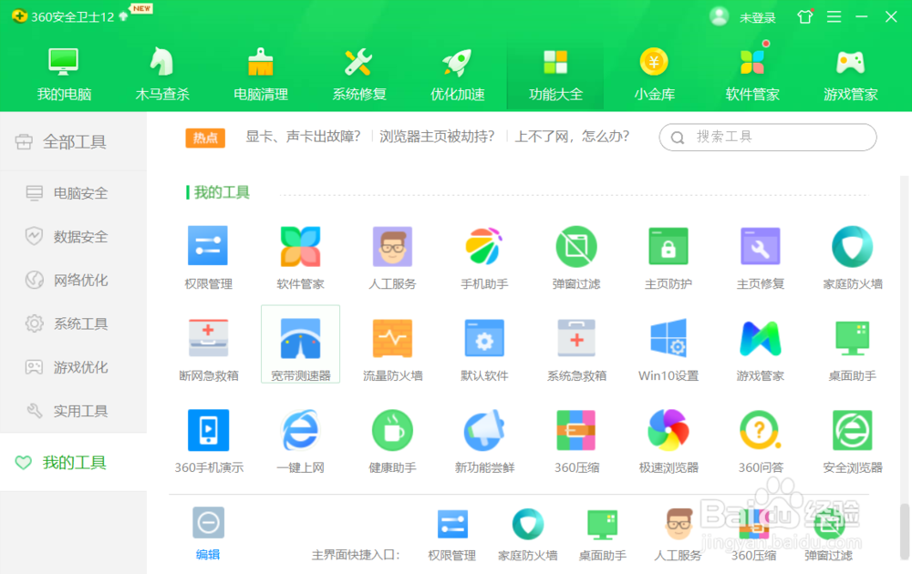Open 360问答 tool
The image size is (912, 574).
click(761, 441)
